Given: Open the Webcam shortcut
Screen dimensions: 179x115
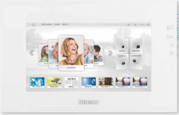Looking at the screenshot, I should pyautogui.click(x=54, y=83).
